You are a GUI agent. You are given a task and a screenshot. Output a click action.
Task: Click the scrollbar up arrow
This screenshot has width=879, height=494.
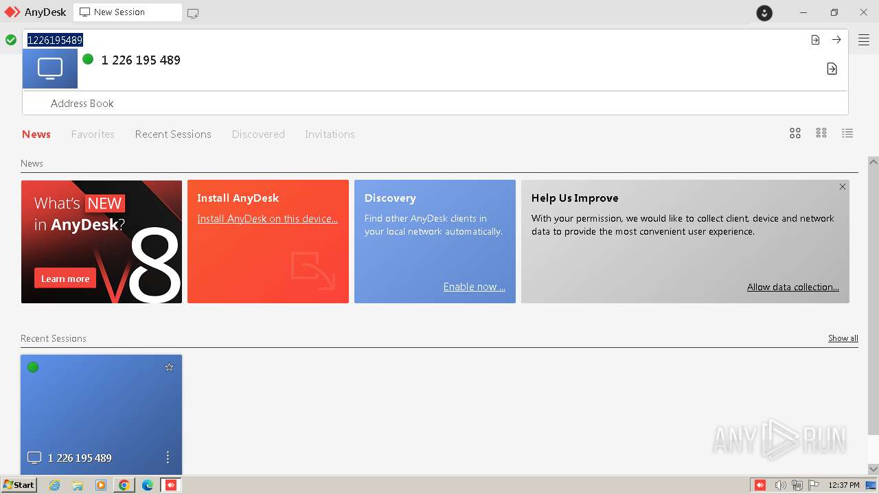(x=873, y=162)
